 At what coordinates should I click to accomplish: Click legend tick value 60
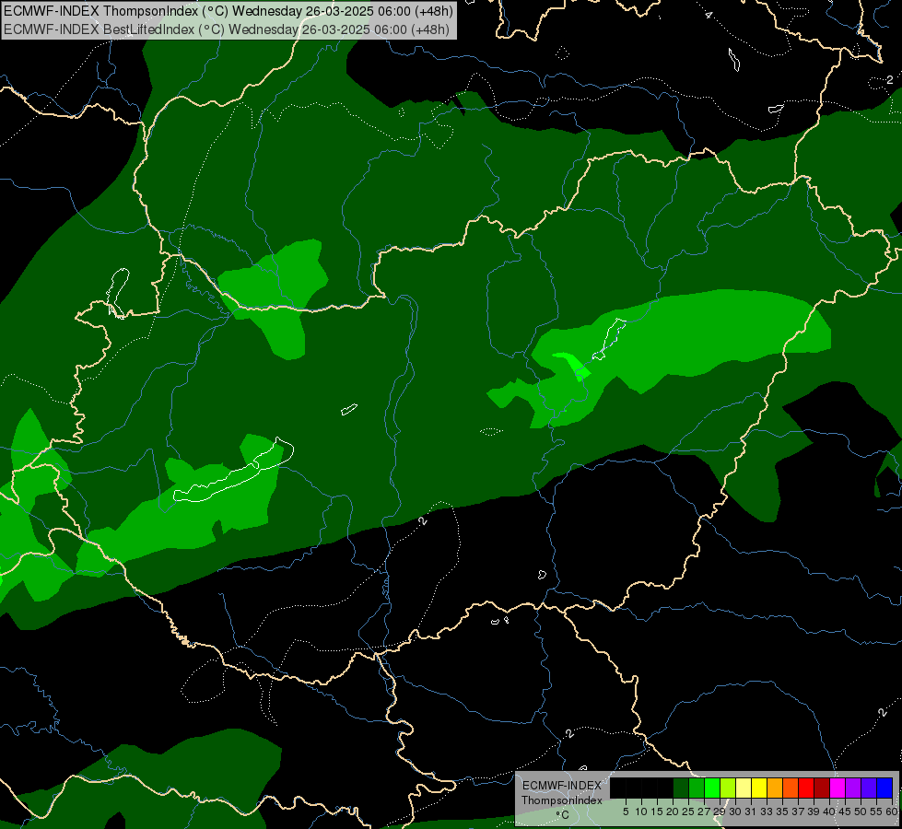pos(892,811)
